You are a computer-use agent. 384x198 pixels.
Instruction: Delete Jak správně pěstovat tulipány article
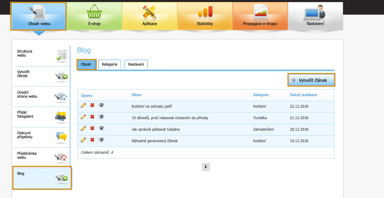[92, 128]
